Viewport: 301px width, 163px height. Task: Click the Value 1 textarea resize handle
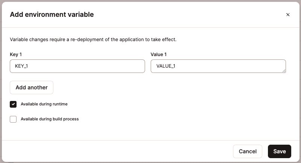point(284,71)
